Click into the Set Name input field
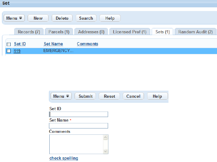217x162 pixels. (x=79, y=126)
